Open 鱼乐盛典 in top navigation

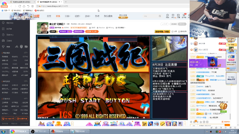(108, 16)
